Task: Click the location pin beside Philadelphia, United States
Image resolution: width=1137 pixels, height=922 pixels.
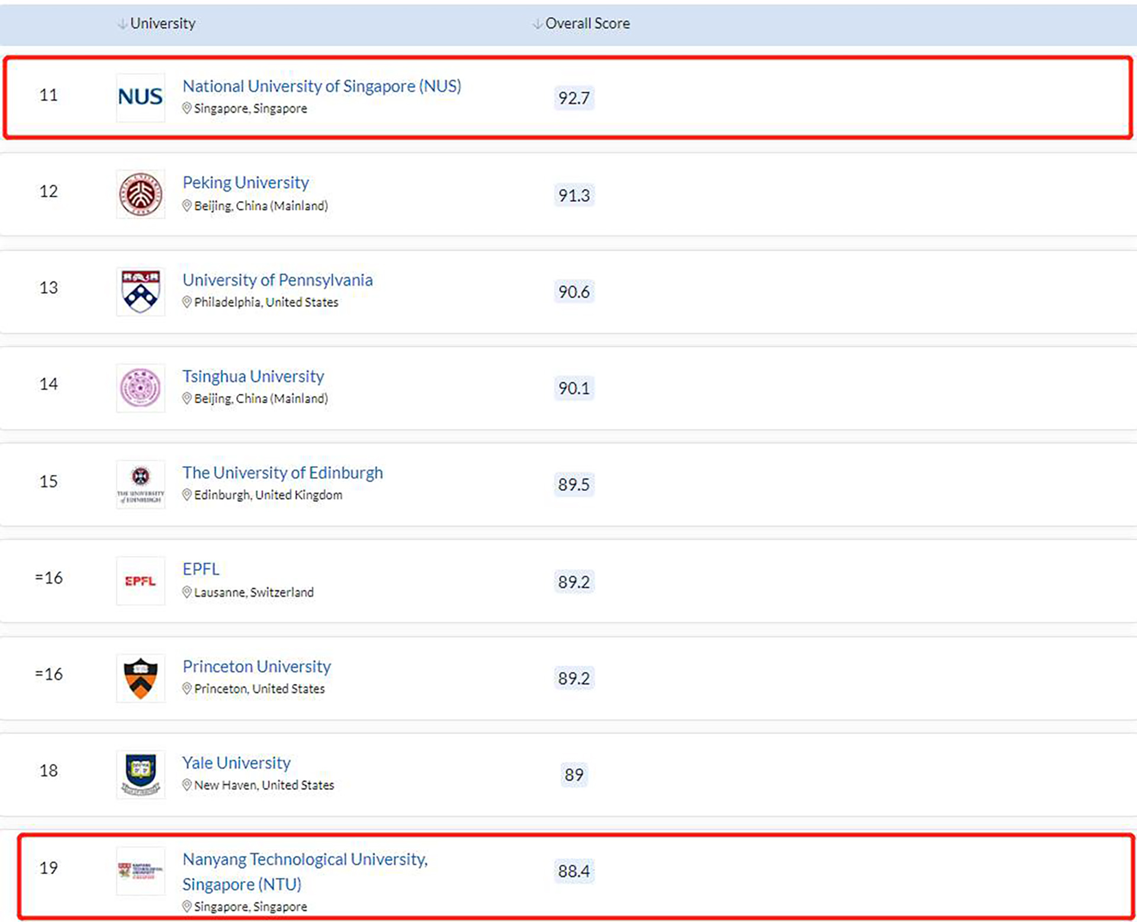Action: click(187, 302)
